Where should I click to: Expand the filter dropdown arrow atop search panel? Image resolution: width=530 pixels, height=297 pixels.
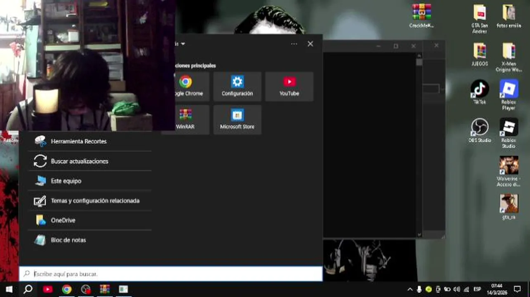click(x=183, y=44)
